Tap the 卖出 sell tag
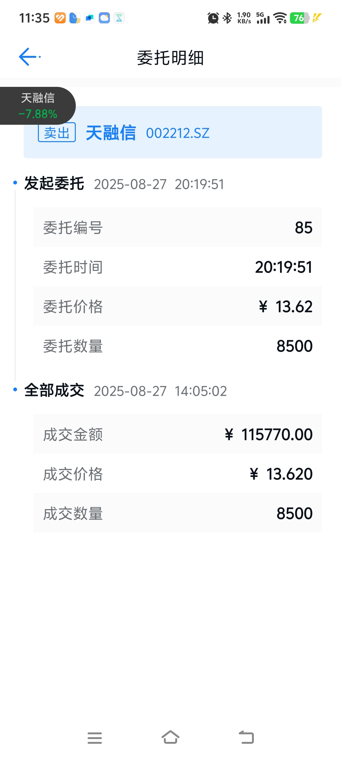Screen dimensions: 341x758 click(57, 132)
